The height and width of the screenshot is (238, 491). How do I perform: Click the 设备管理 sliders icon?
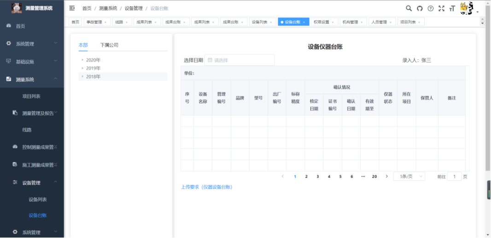coord(15,182)
